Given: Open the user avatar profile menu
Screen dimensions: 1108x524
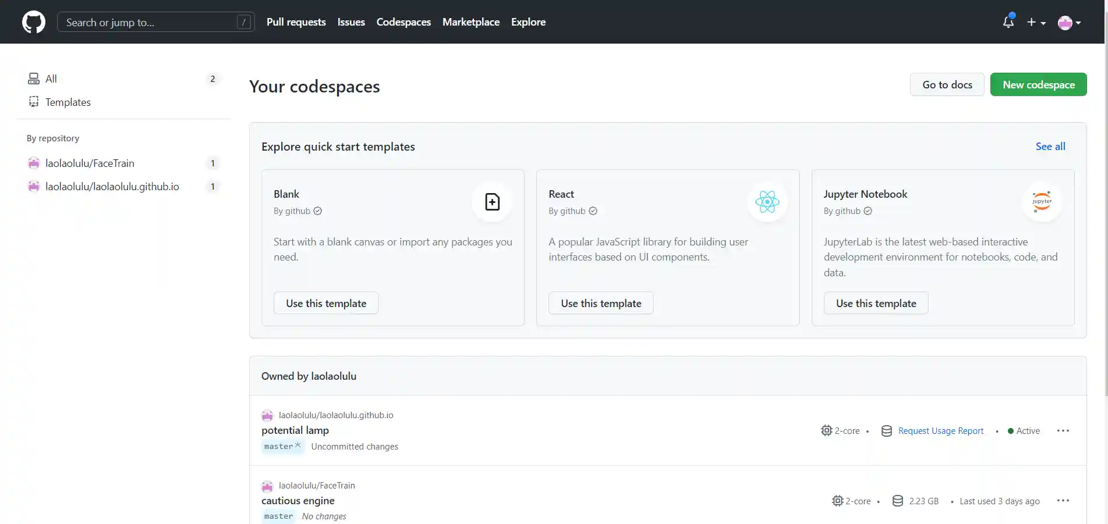Looking at the screenshot, I should click(x=1069, y=23).
